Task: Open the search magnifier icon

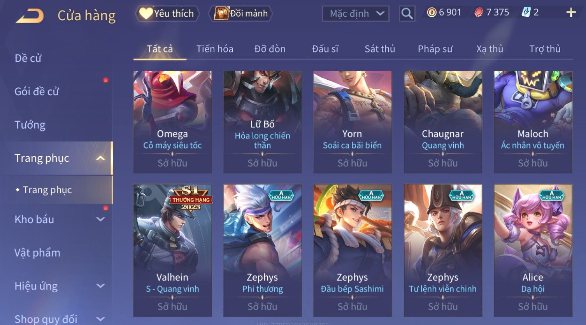Action: coord(407,14)
